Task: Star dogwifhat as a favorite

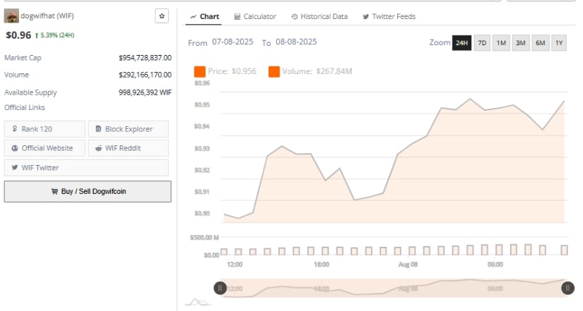Action: tap(162, 16)
